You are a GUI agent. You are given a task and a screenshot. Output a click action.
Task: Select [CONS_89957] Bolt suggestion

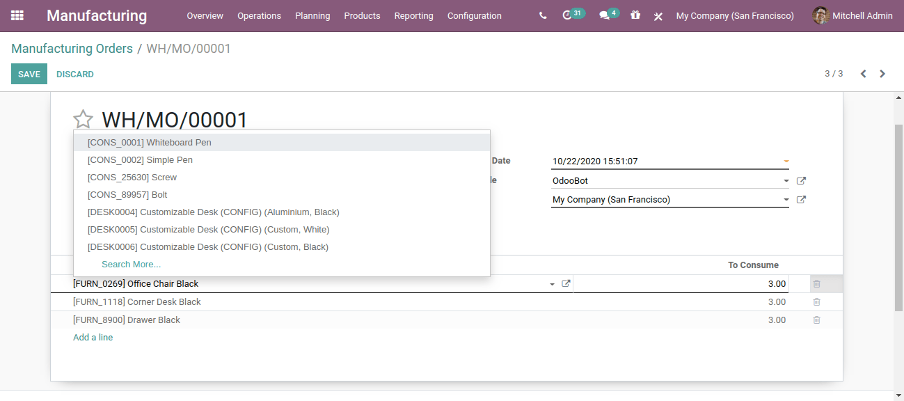tap(282, 194)
